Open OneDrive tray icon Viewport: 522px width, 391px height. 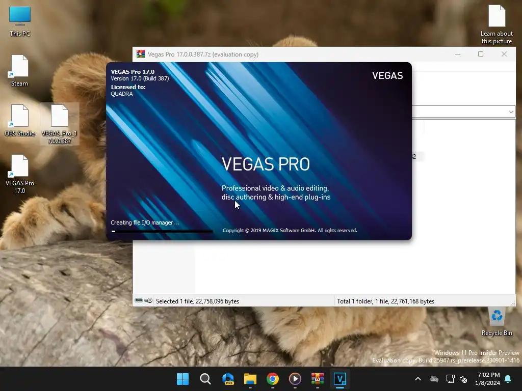[434, 379]
